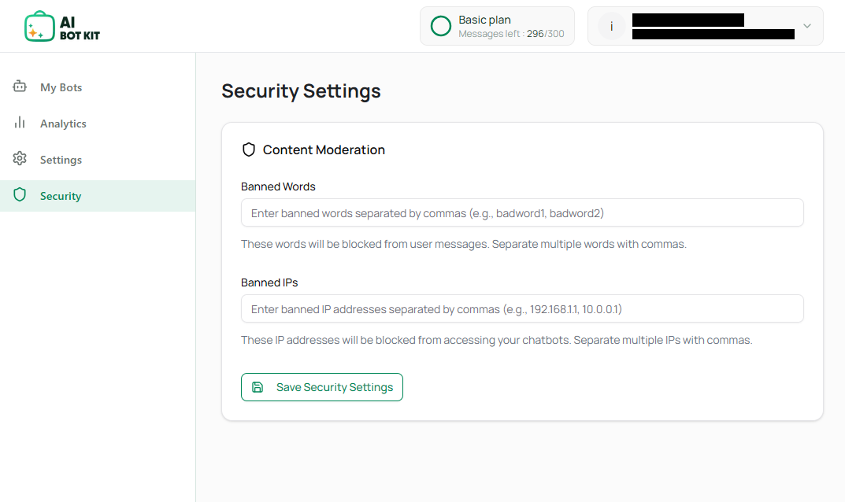The width and height of the screenshot is (845, 502).
Task: Focus the Banned IPs text field
Action: [522, 308]
